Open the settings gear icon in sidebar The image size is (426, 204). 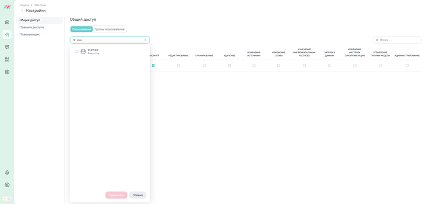pos(7,72)
